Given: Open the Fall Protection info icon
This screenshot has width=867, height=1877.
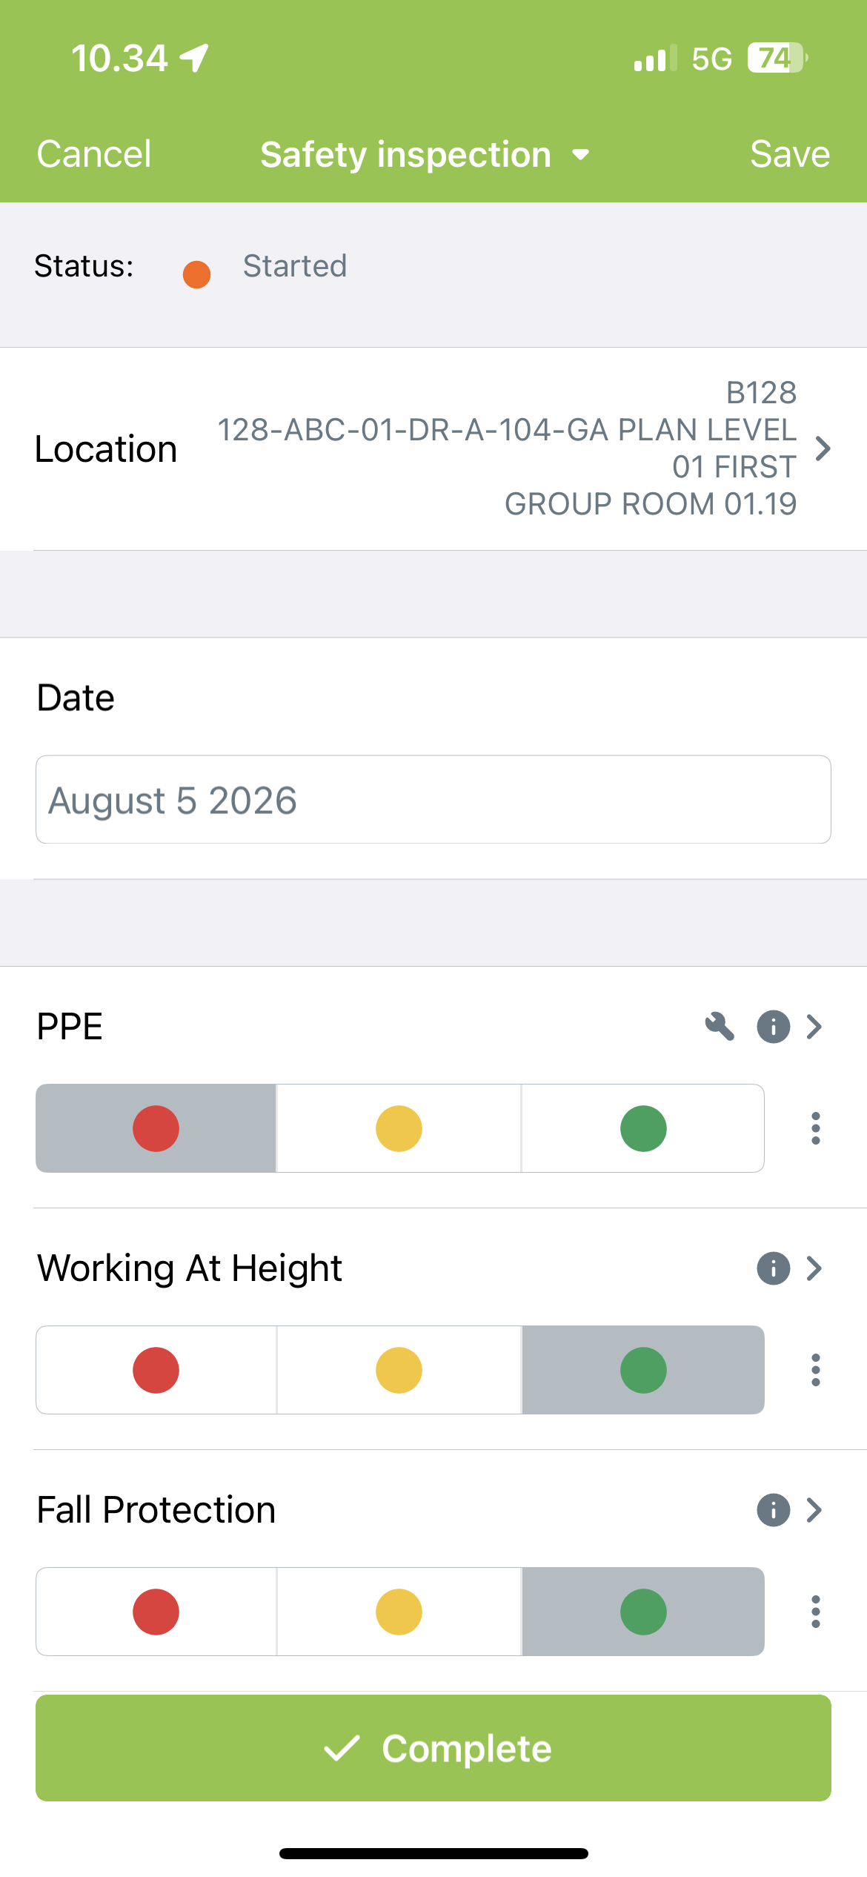Looking at the screenshot, I should coord(773,1510).
